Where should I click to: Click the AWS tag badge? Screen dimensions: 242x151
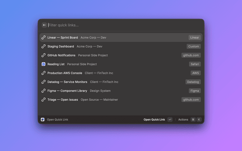pyautogui.click(x=195, y=73)
